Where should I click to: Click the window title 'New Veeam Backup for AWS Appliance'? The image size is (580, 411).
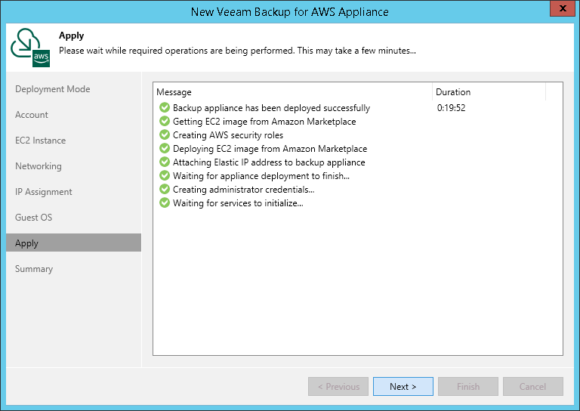click(290, 12)
